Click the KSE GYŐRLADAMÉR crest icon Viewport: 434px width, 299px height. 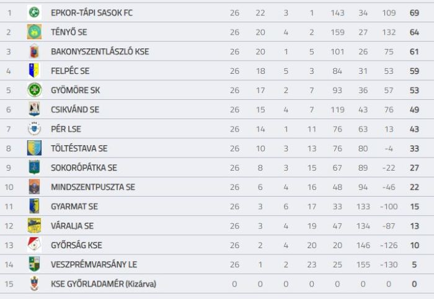click(x=34, y=283)
